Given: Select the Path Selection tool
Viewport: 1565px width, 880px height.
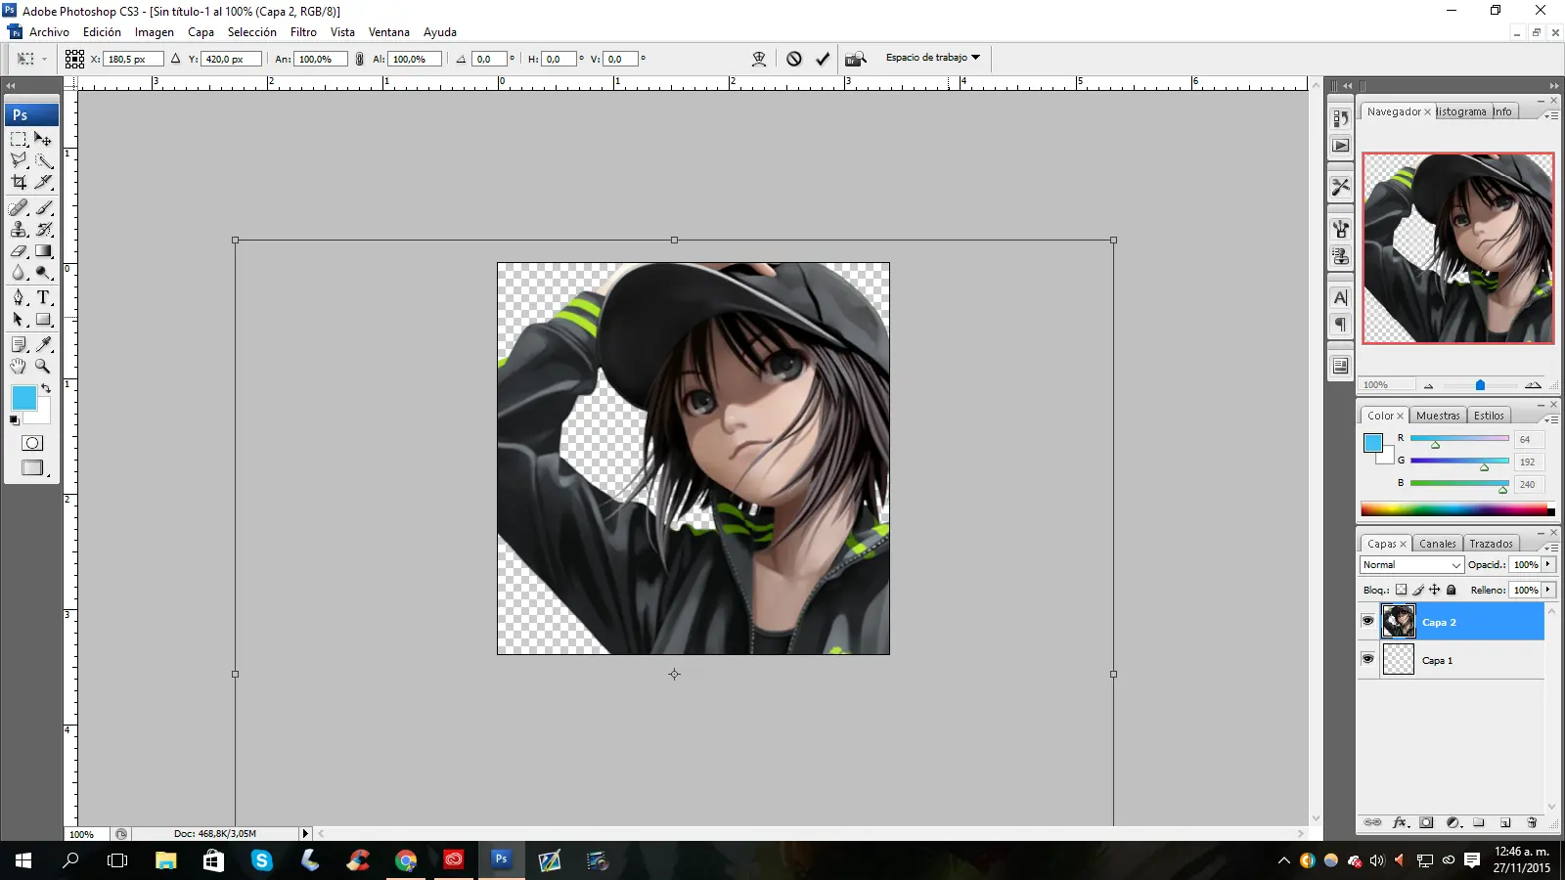Looking at the screenshot, I should pos(19,320).
